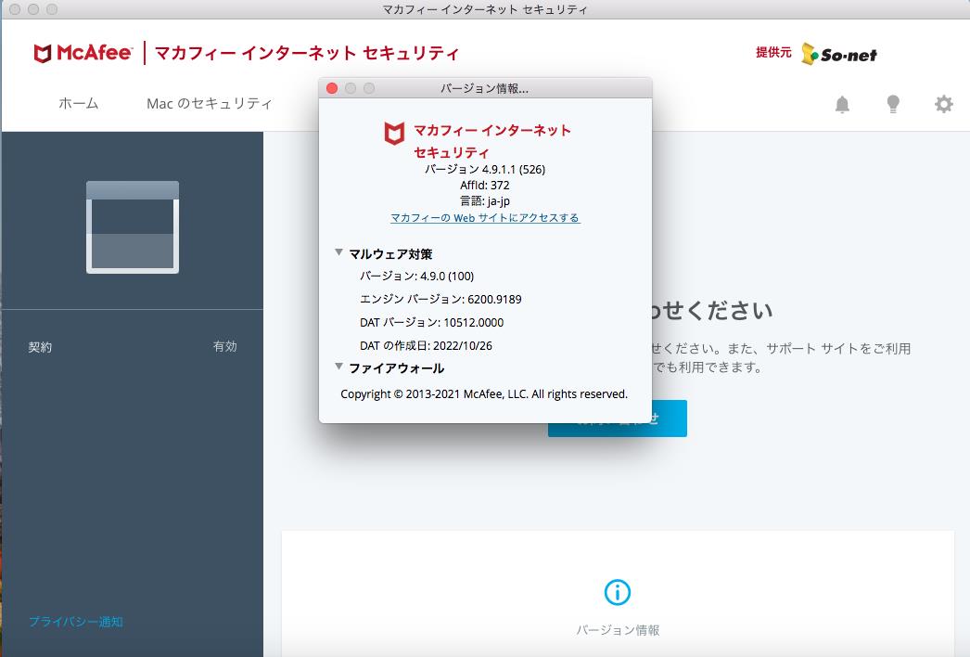Switch to the Mac のセキュリティ tab
970x657 pixels.
click(209, 103)
